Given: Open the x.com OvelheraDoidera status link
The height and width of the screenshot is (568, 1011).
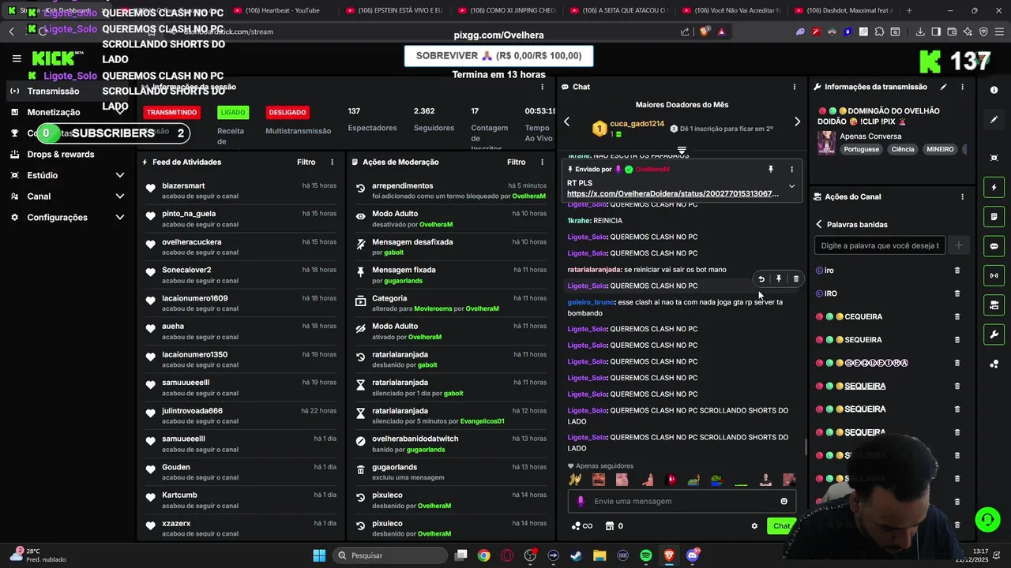Looking at the screenshot, I should (673, 193).
